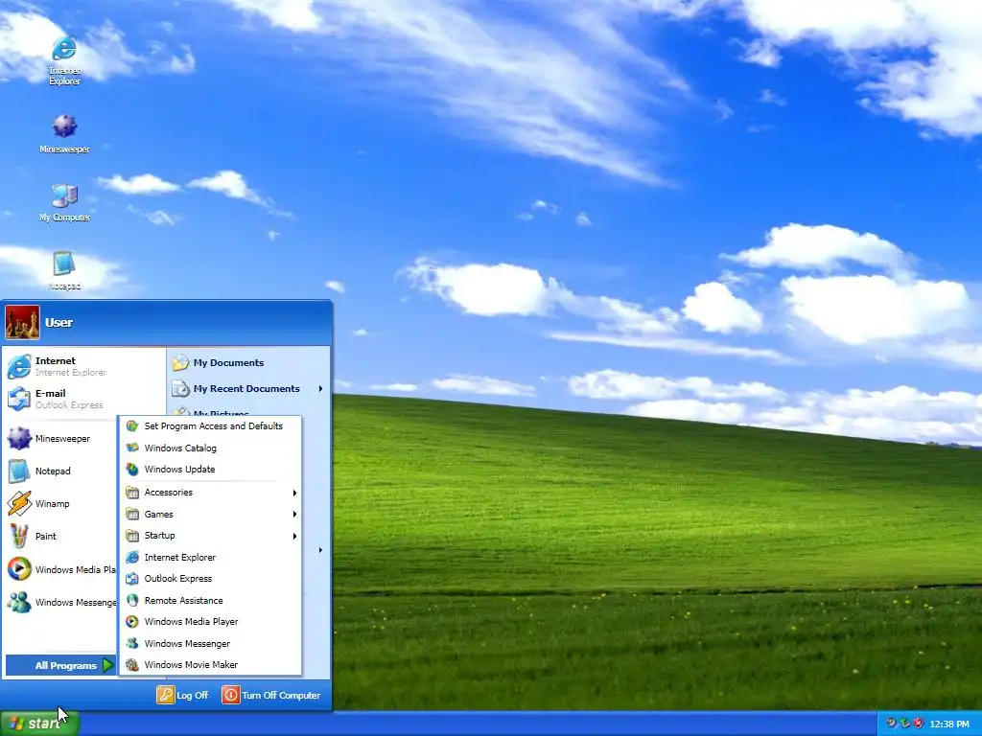The height and width of the screenshot is (736, 982).
Task: Launch Winamp from Start menu
Action: (61, 503)
